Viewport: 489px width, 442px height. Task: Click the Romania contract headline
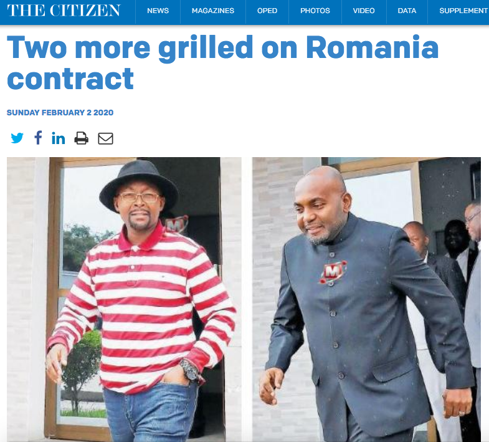tap(222, 63)
